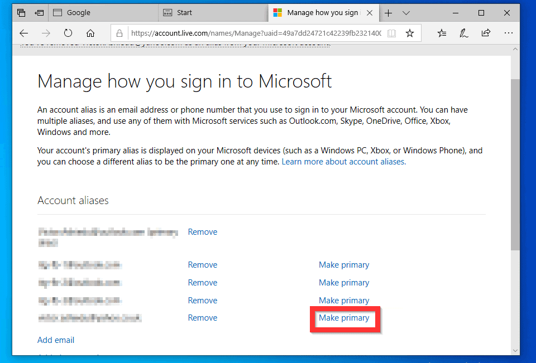Click the address bar URL field

click(254, 33)
